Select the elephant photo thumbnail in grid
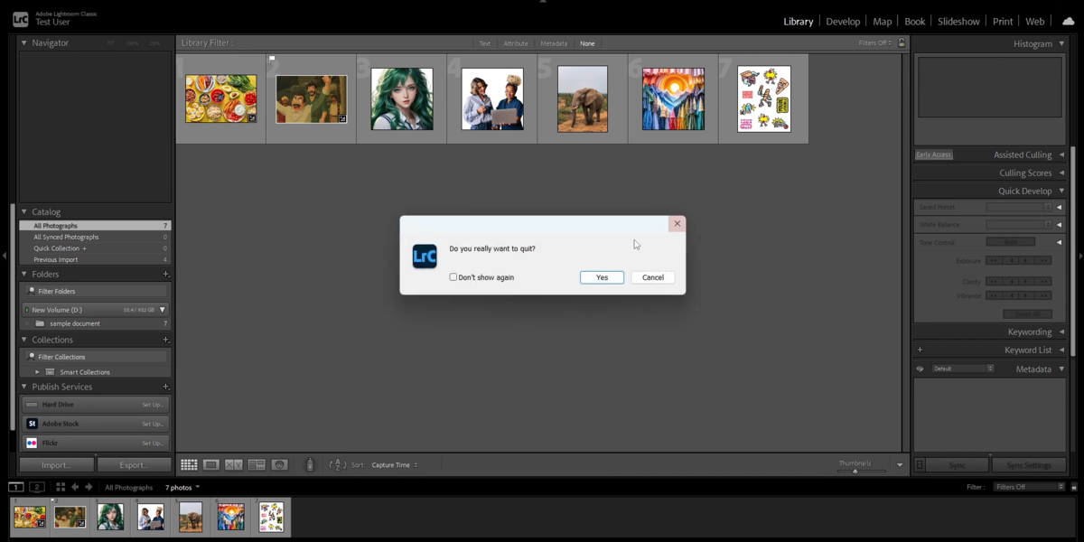The height and width of the screenshot is (542, 1084). [x=583, y=98]
